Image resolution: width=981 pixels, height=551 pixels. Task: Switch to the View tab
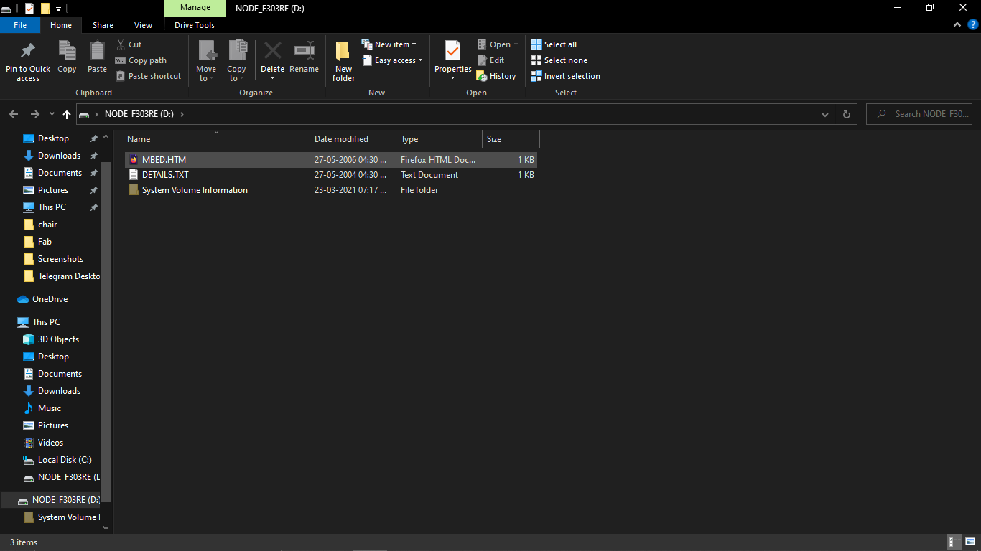pos(144,25)
